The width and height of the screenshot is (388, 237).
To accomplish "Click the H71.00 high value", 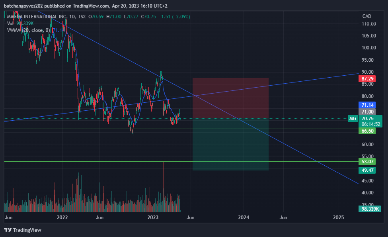I will point(114,17).
